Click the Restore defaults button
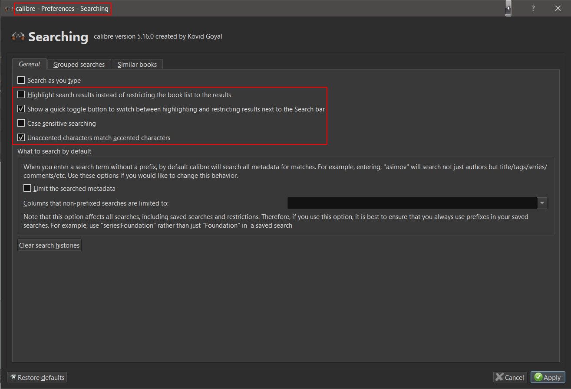 click(37, 377)
